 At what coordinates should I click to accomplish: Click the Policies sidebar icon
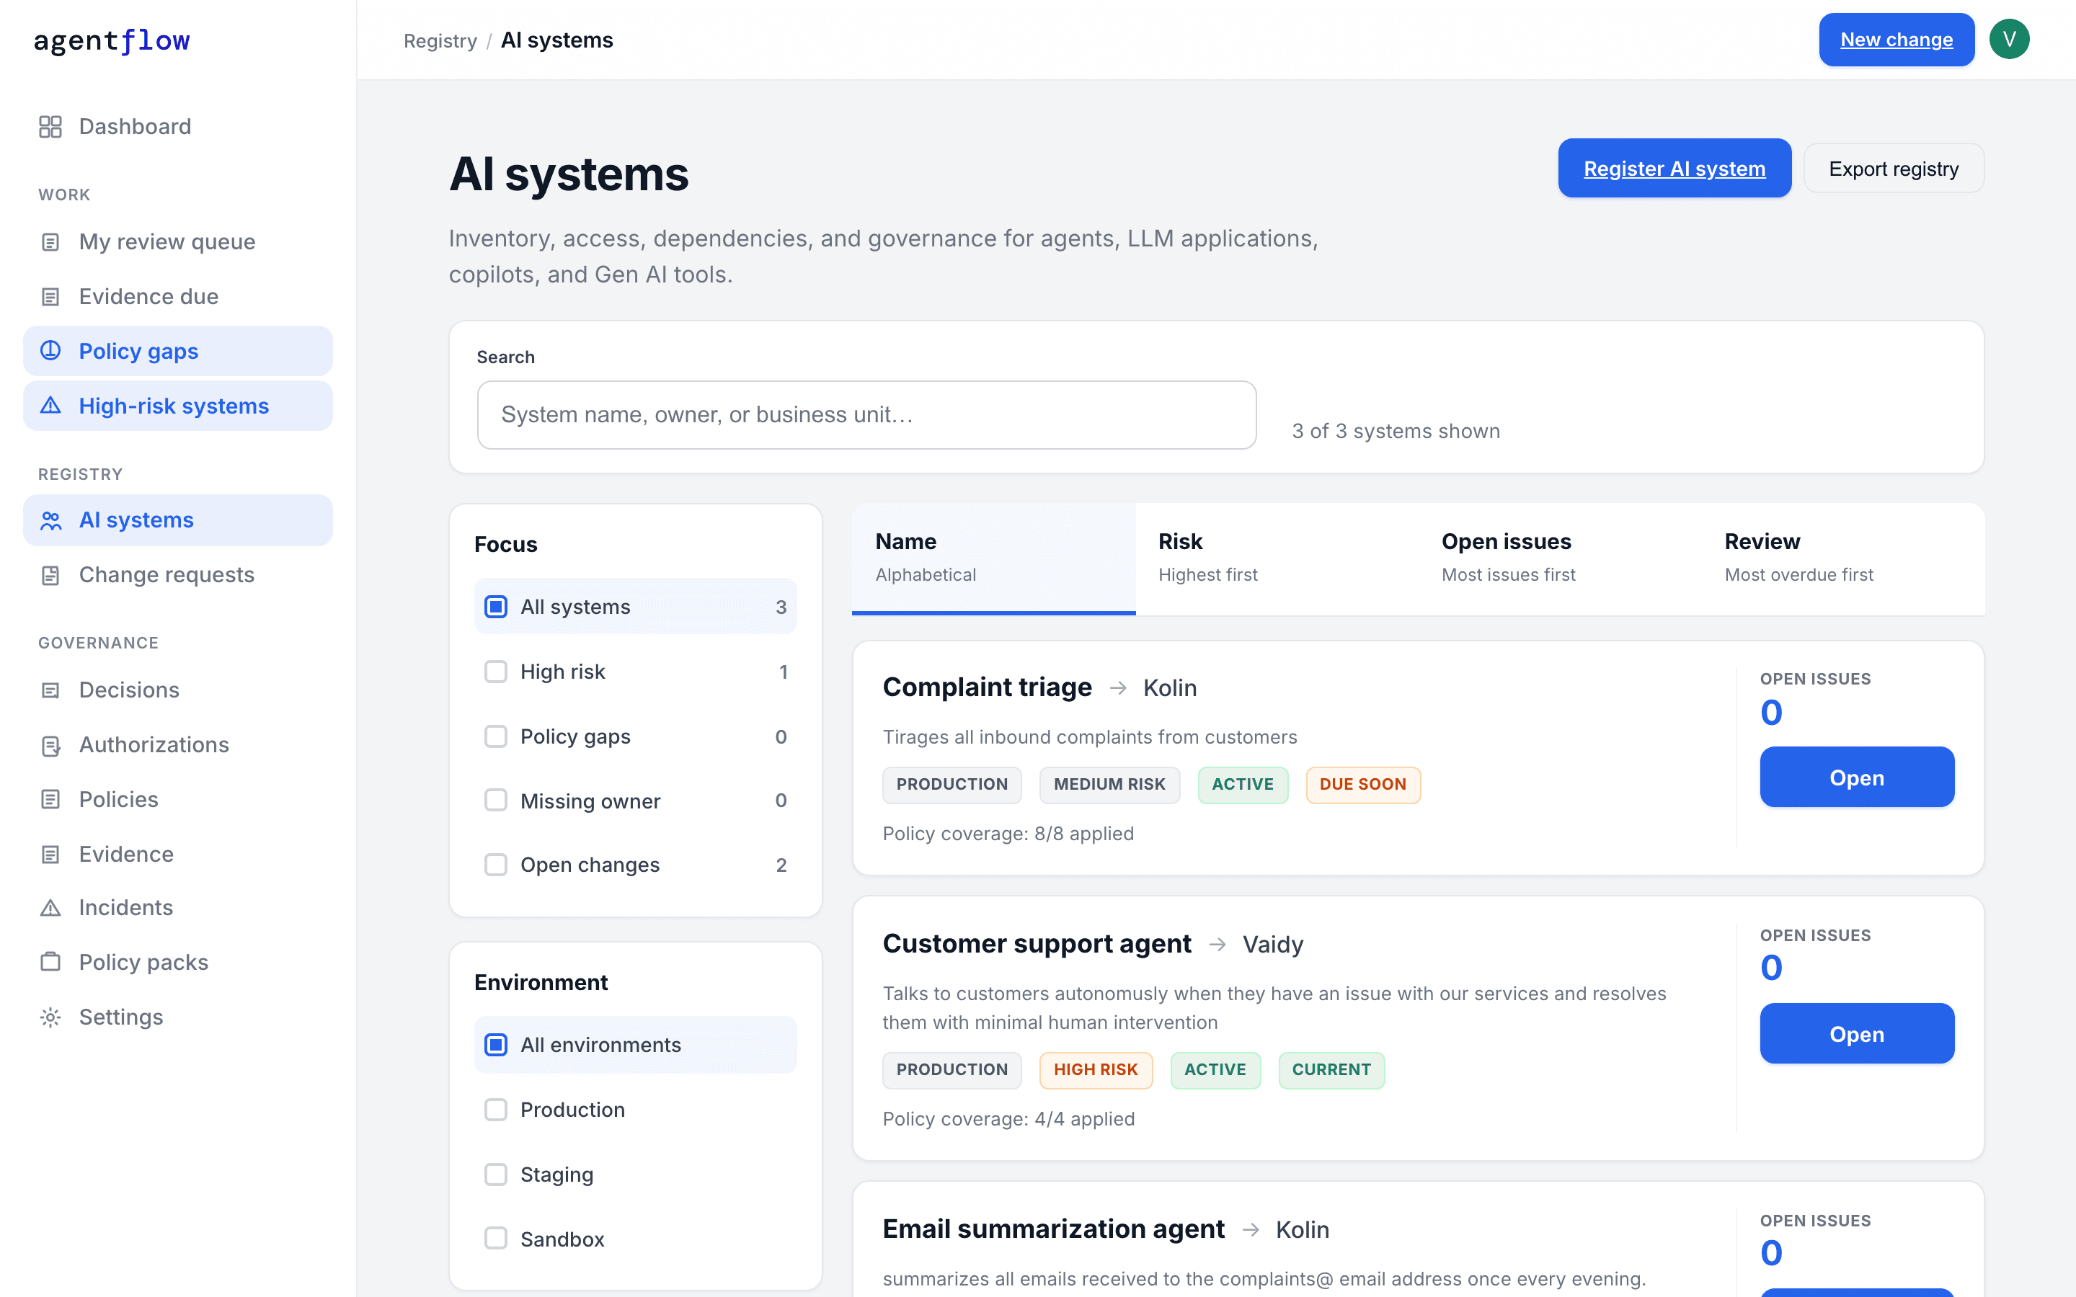[50, 800]
